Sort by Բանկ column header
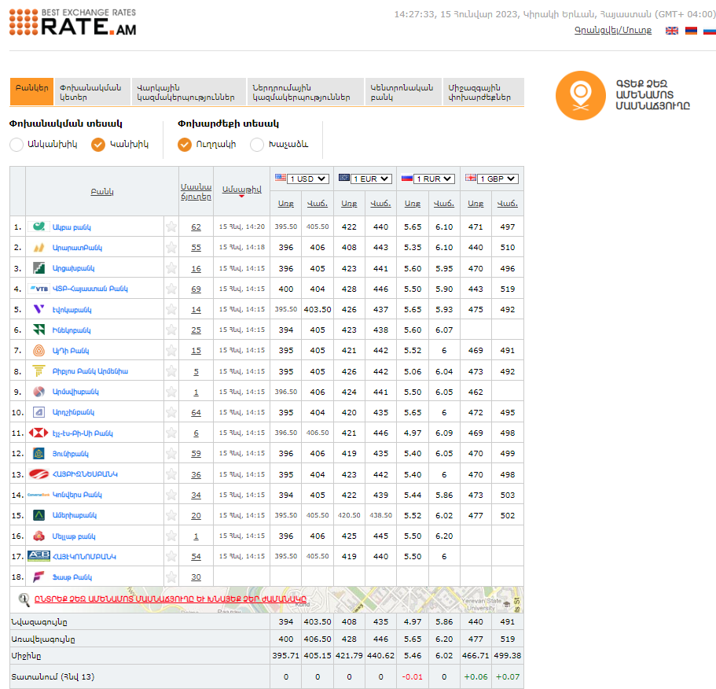Viewport: 716px width, 689px height. click(x=102, y=191)
